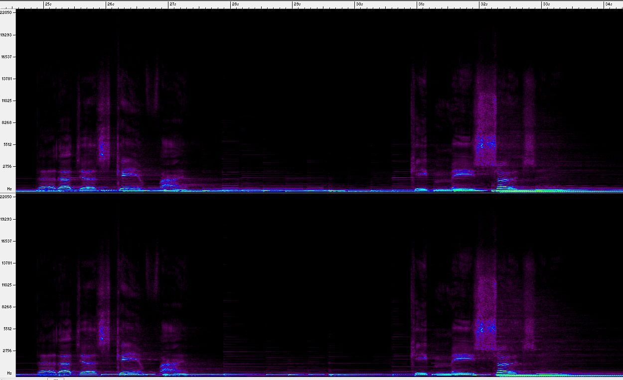The width and height of the screenshot is (623, 380).
Task: Click the 11025 frequency label in the upper channel
Action: (x=7, y=101)
